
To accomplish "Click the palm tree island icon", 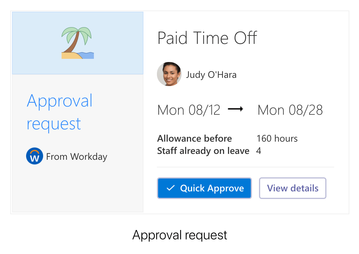I will pyautogui.click(x=77, y=43).
